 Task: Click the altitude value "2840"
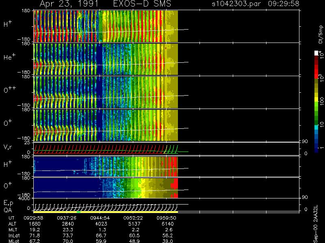[68, 224]
